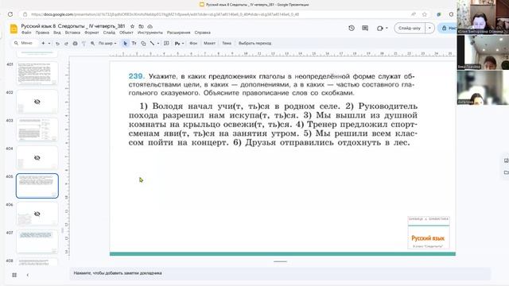Viewport: 509px width, 286px height.
Task: Bookmark this page with star icon
Action: tap(424, 14)
